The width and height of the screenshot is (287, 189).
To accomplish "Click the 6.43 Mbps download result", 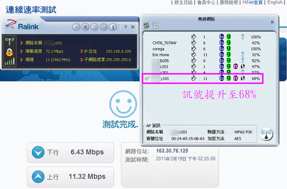I will pyautogui.click(x=87, y=152).
